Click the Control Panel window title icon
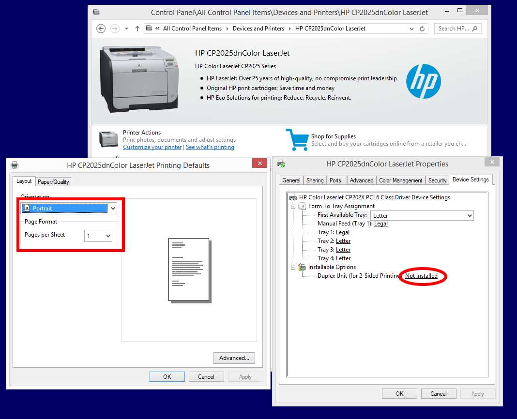 click(96, 12)
